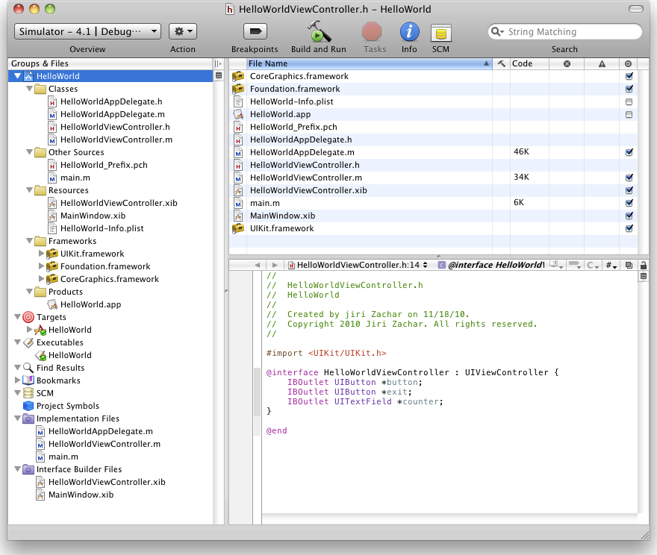
Task: Uncheck target box for HelloWorldViewController.xib
Action: pyautogui.click(x=629, y=190)
